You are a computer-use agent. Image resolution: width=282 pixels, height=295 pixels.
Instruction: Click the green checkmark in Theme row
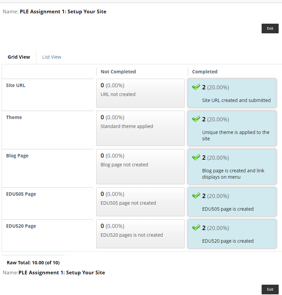[x=196, y=119]
